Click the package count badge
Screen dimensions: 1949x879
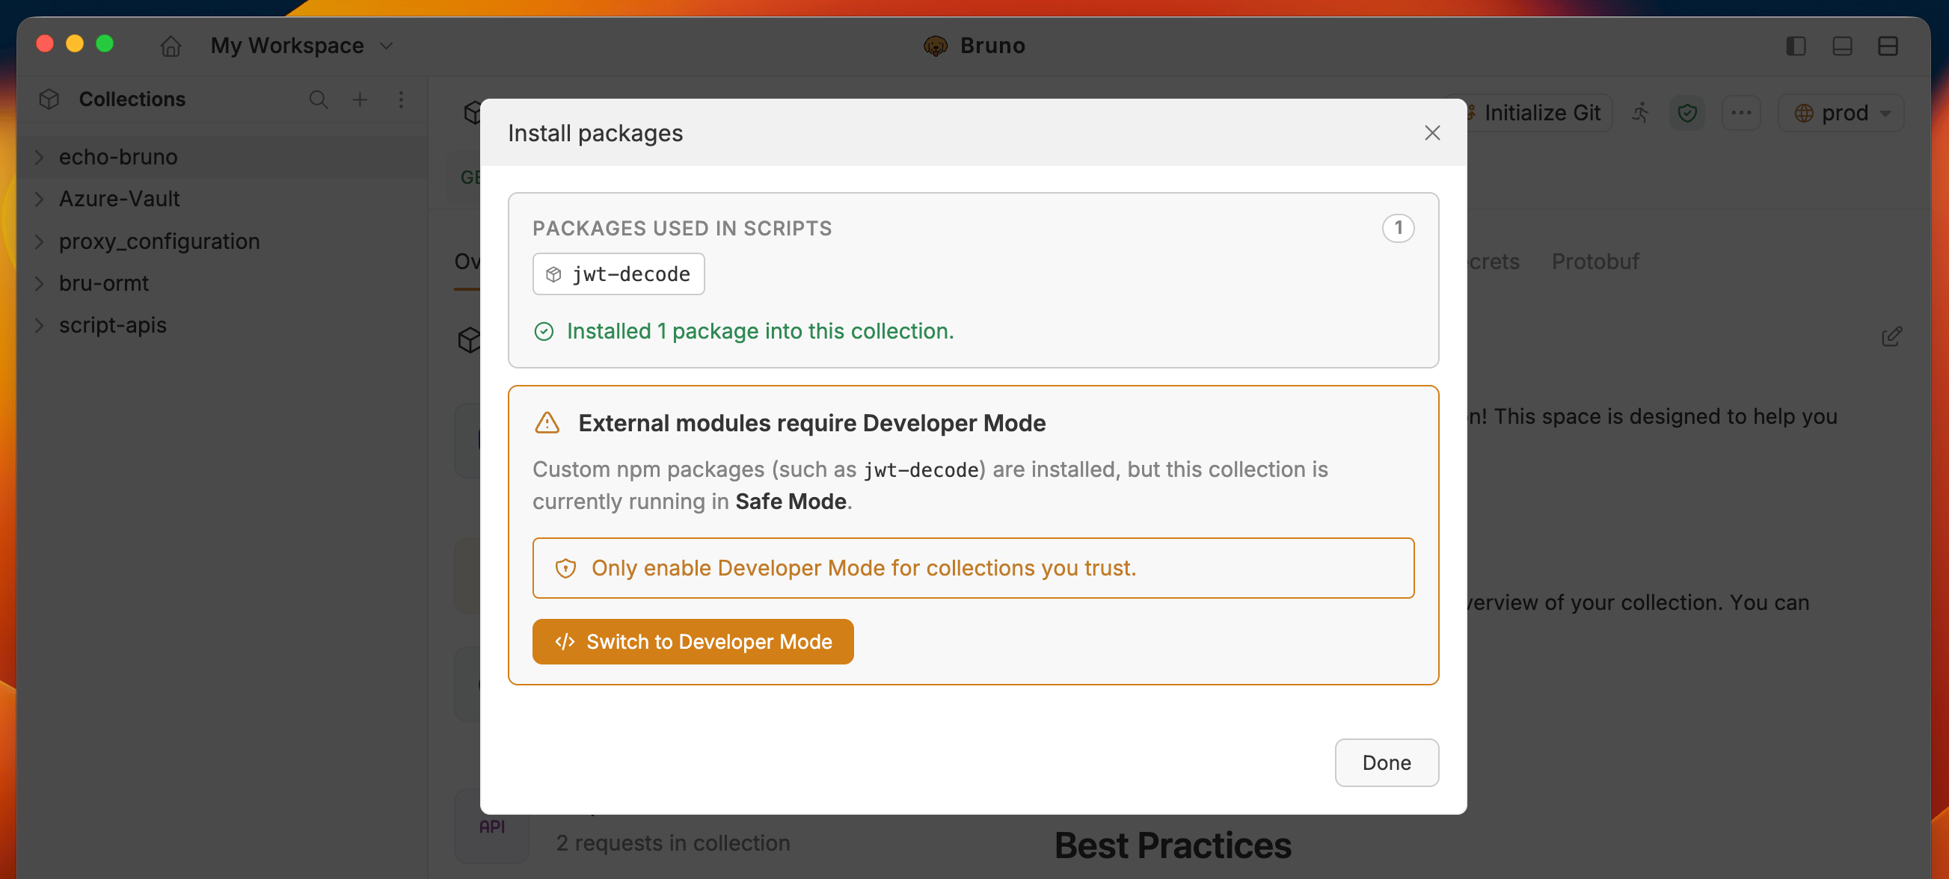[1398, 228]
